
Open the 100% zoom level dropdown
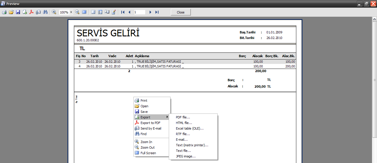(x=71, y=12)
